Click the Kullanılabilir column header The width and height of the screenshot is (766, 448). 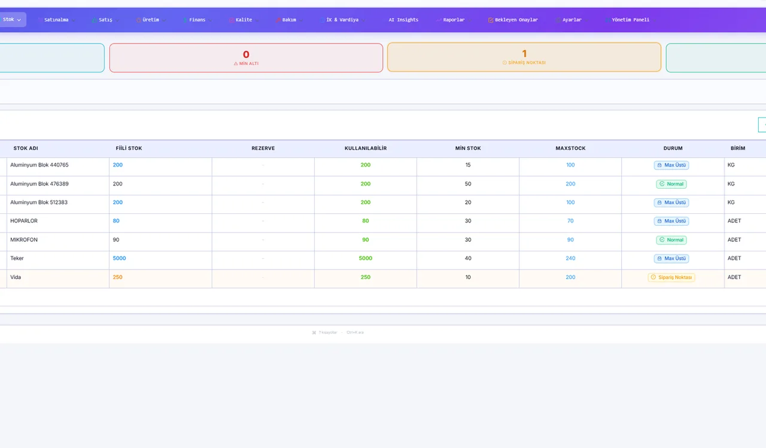[x=366, y=148]
